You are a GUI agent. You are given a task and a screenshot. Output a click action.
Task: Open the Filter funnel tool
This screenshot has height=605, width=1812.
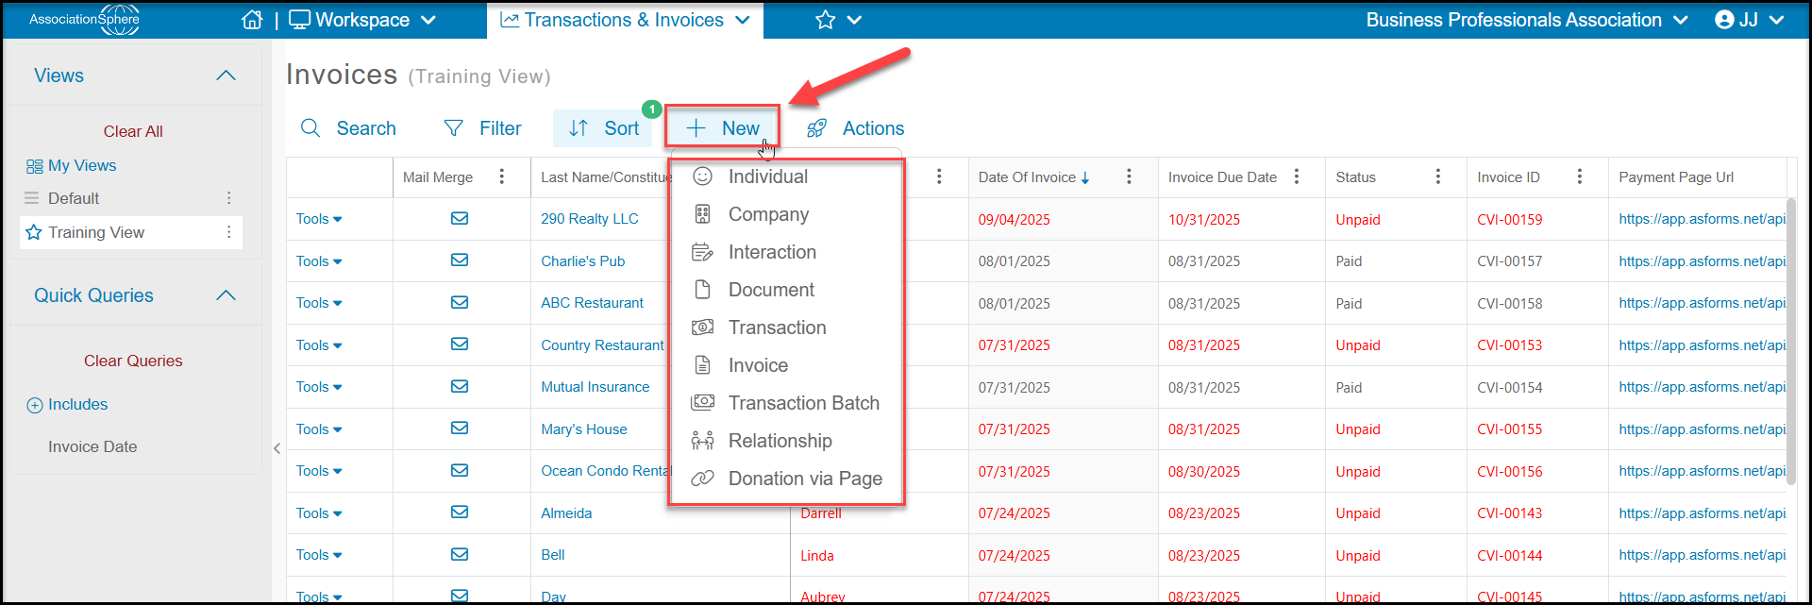(x=482, y=128)
